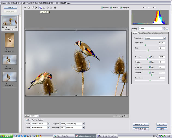Image resolution: width=172 pixels, height=138 pixels.
Task: Click the Done button
Action: point(162,129)
